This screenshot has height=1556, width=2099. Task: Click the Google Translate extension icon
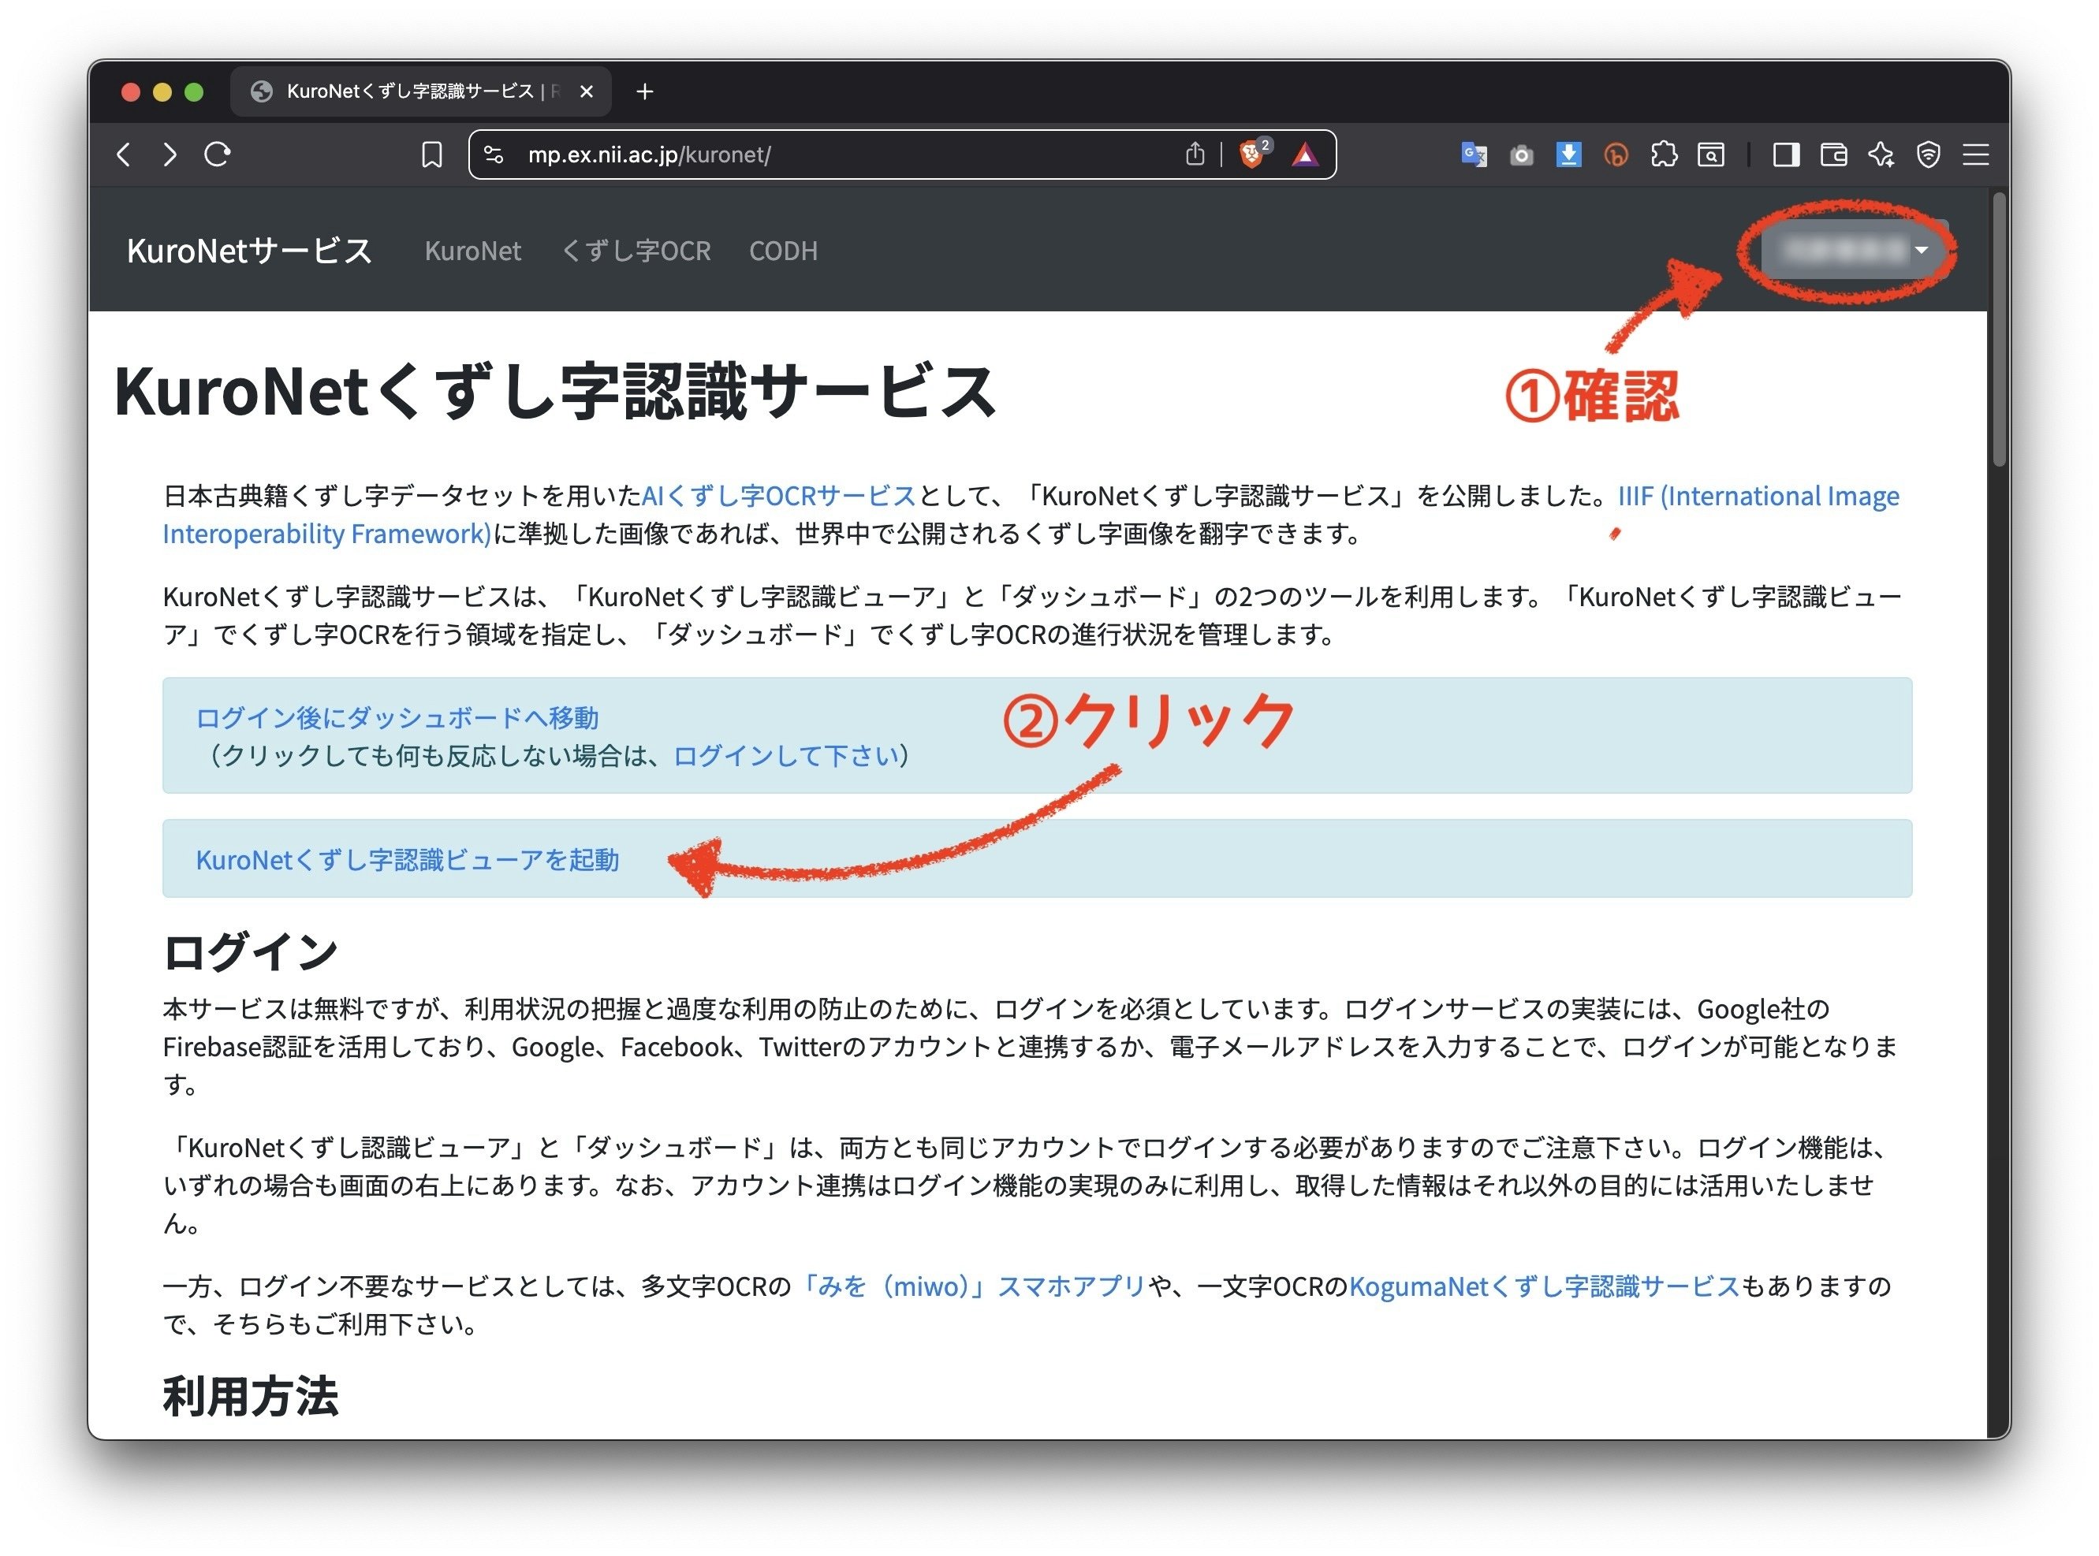(1475, 154)
